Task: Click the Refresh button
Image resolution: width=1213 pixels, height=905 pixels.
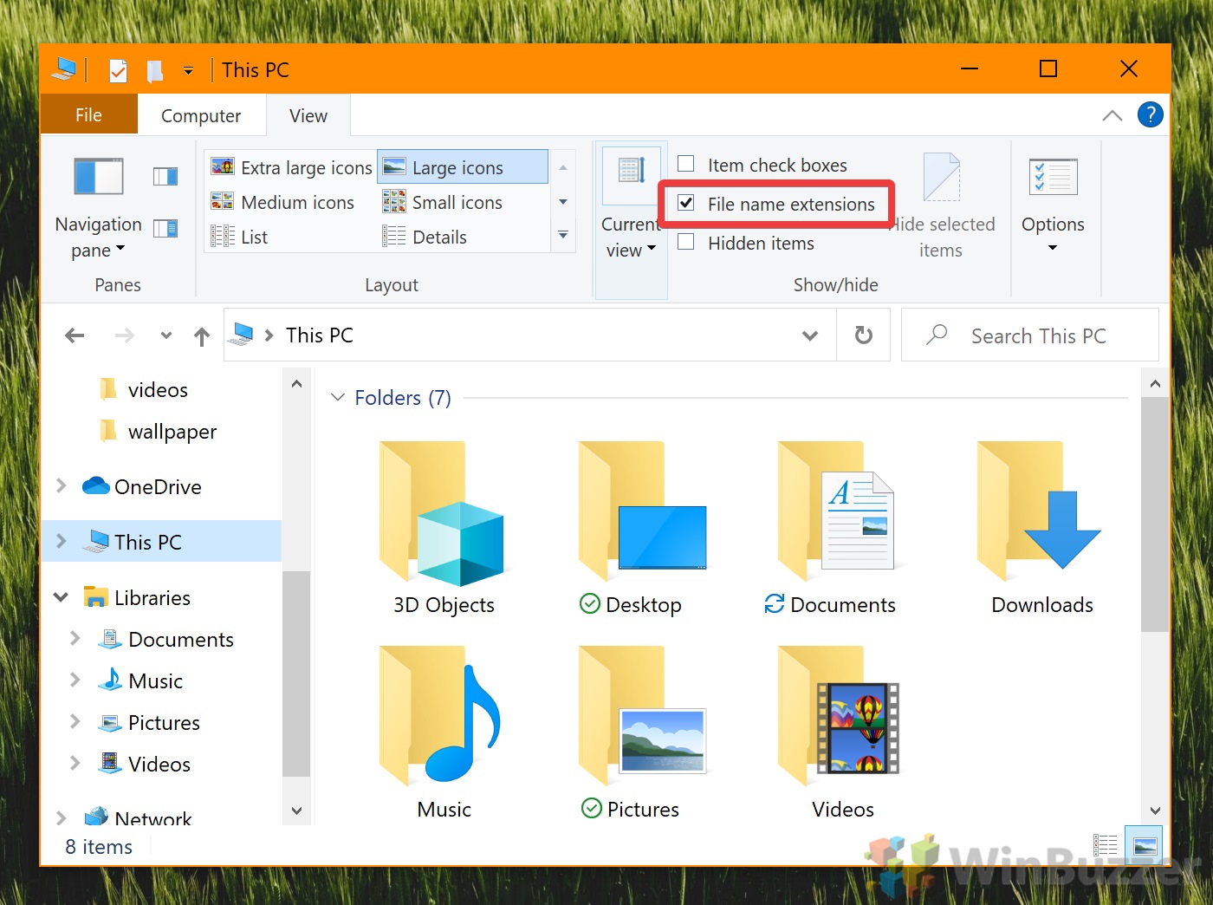Action: (863, 335)
